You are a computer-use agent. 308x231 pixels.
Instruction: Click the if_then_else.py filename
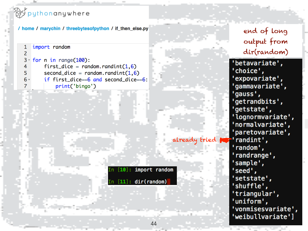132,29
